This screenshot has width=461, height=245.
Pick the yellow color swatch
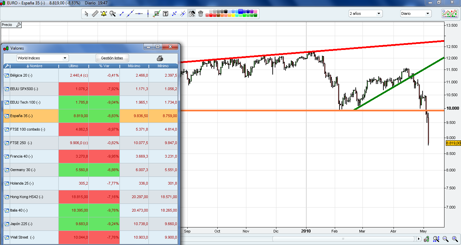[233, 15]
